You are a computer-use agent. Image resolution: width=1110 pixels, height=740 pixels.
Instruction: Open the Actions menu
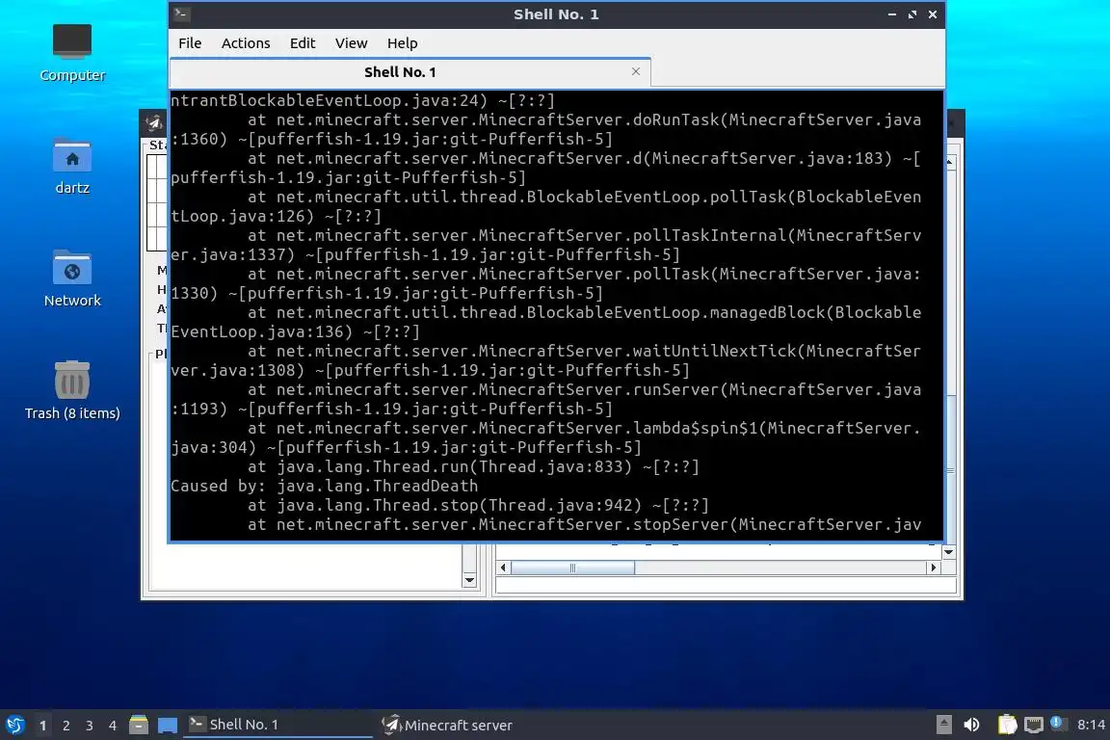pyautogui.click(x=246, y=43)
